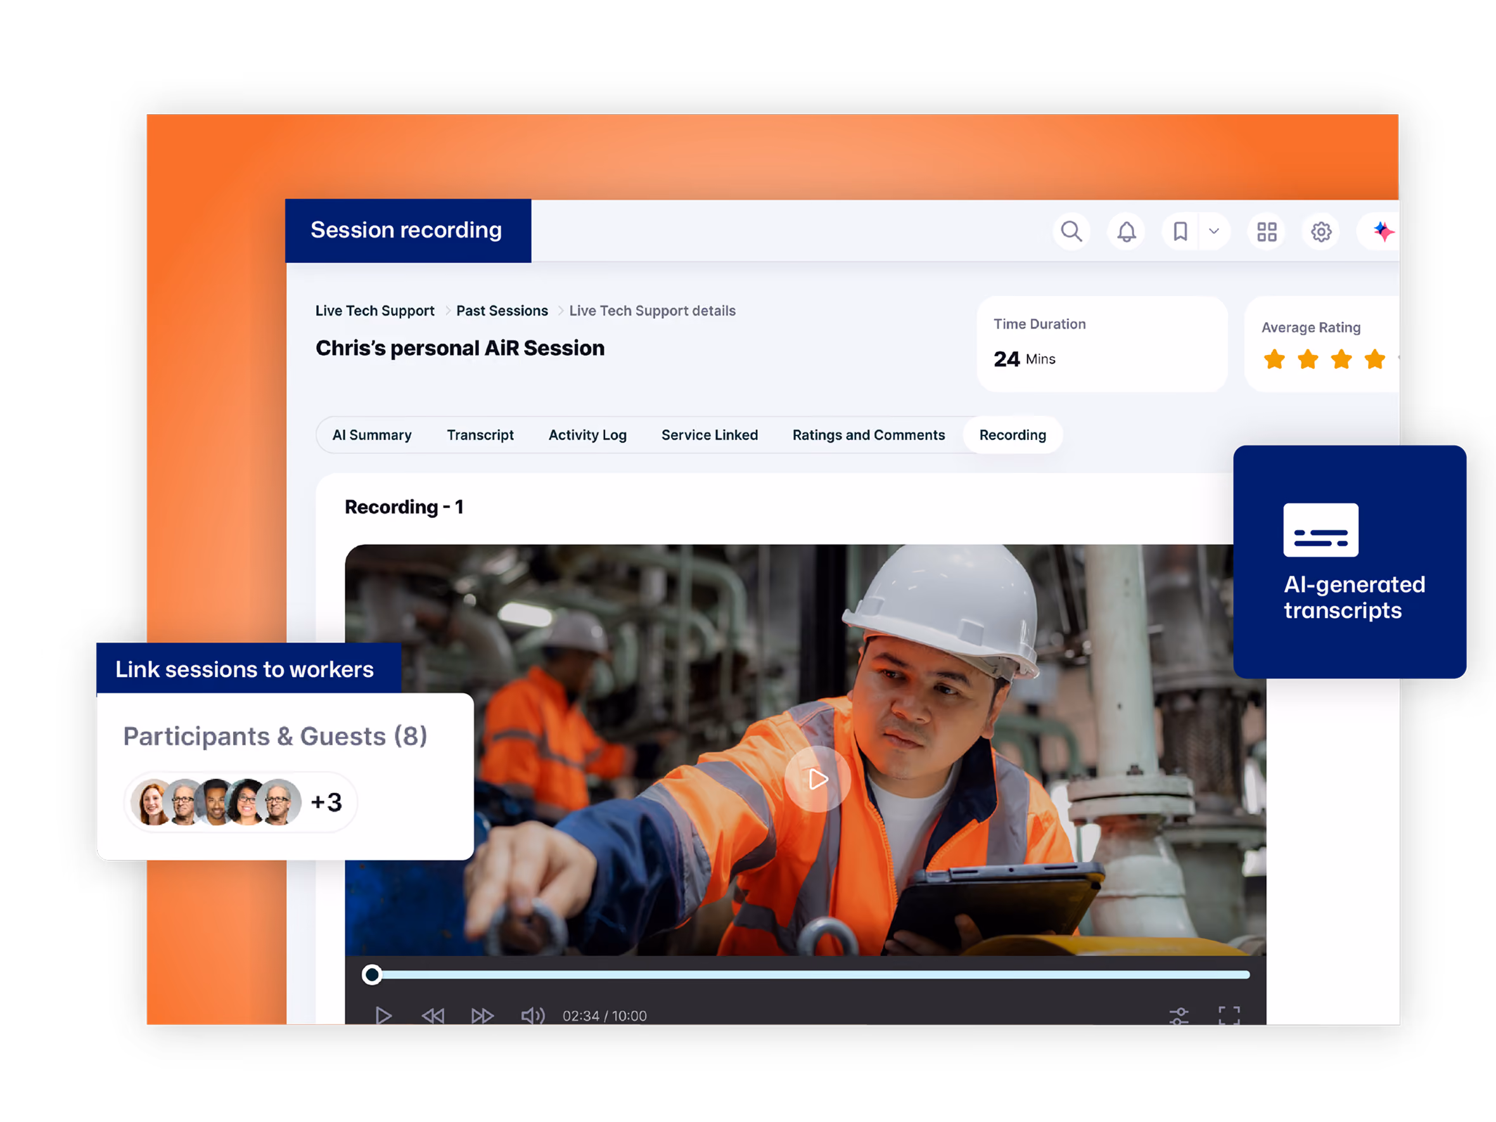Expand the bookmark dropdown chevron

click(1214, 231)
